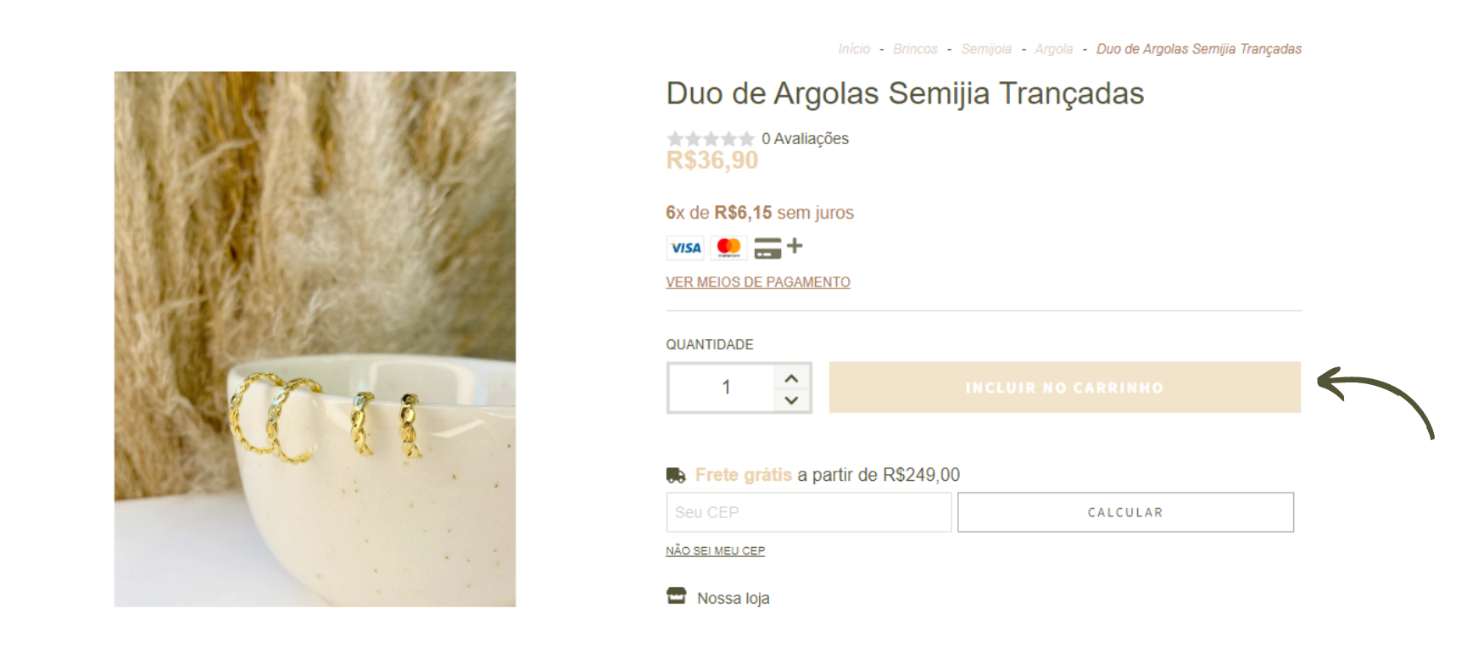This screenshot has height=664, width=1473.
Task: Open Argola breadcrumb link
Action: click(1053, 49)
